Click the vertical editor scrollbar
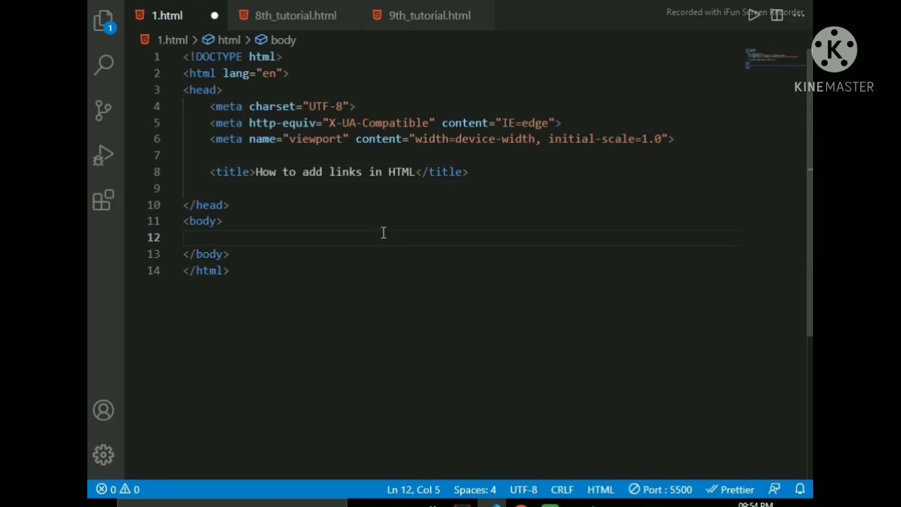Screen dimensions: 901x507 pyautogui.click(x=809, y=194)
